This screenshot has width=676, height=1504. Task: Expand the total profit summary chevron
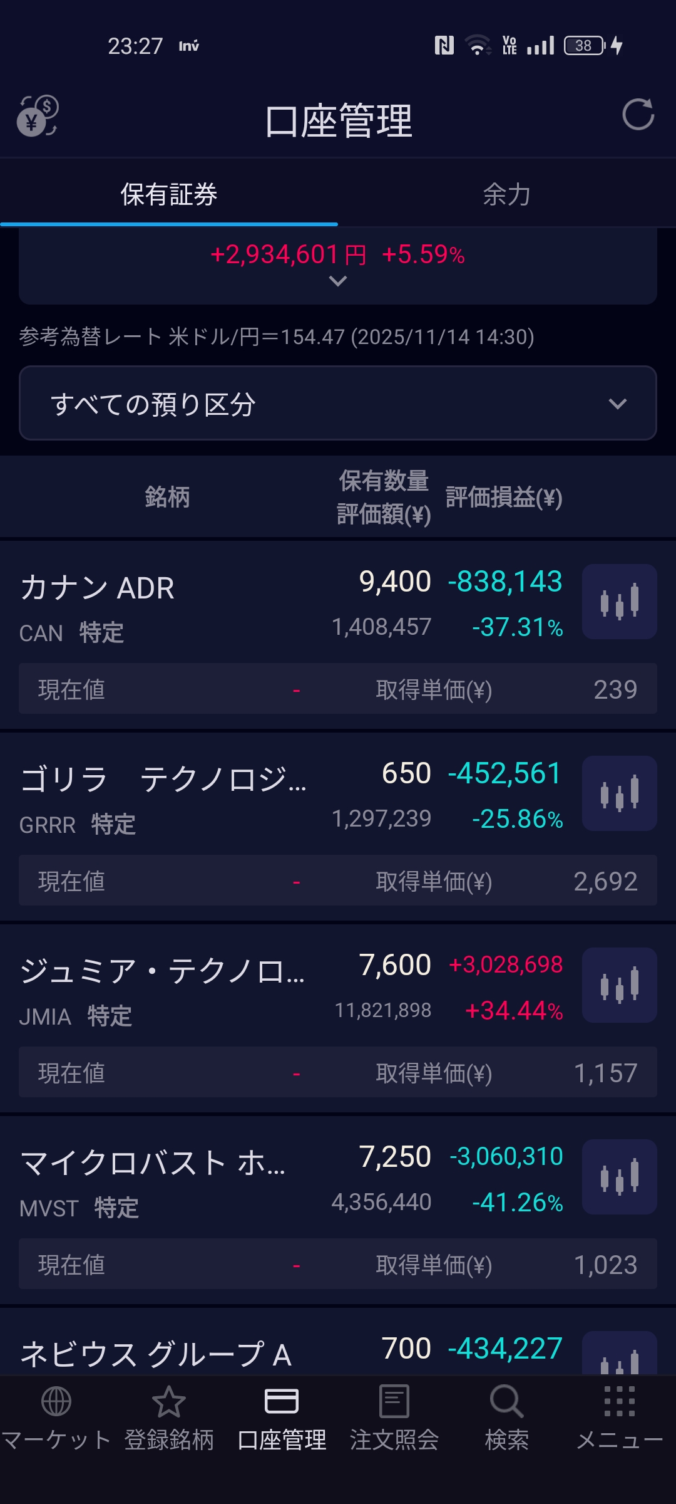(x=338, y=281)
